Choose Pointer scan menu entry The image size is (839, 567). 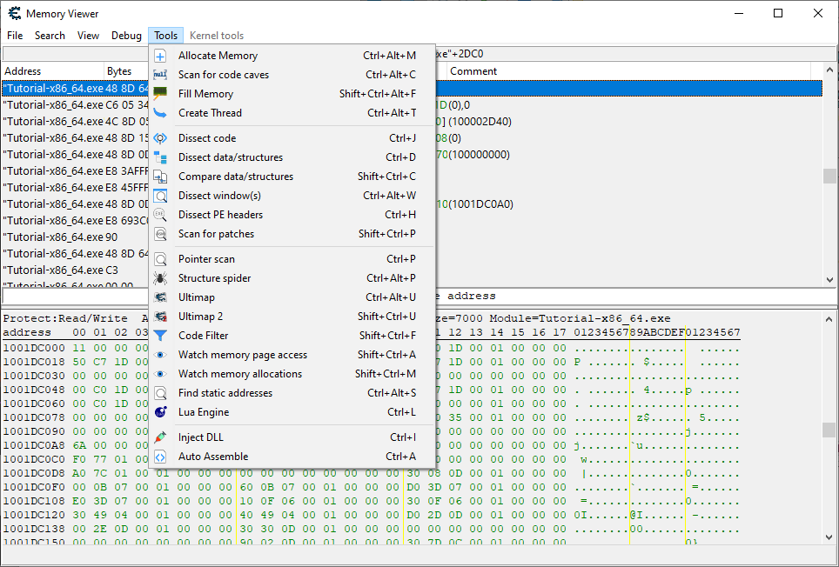coord(206,259)
